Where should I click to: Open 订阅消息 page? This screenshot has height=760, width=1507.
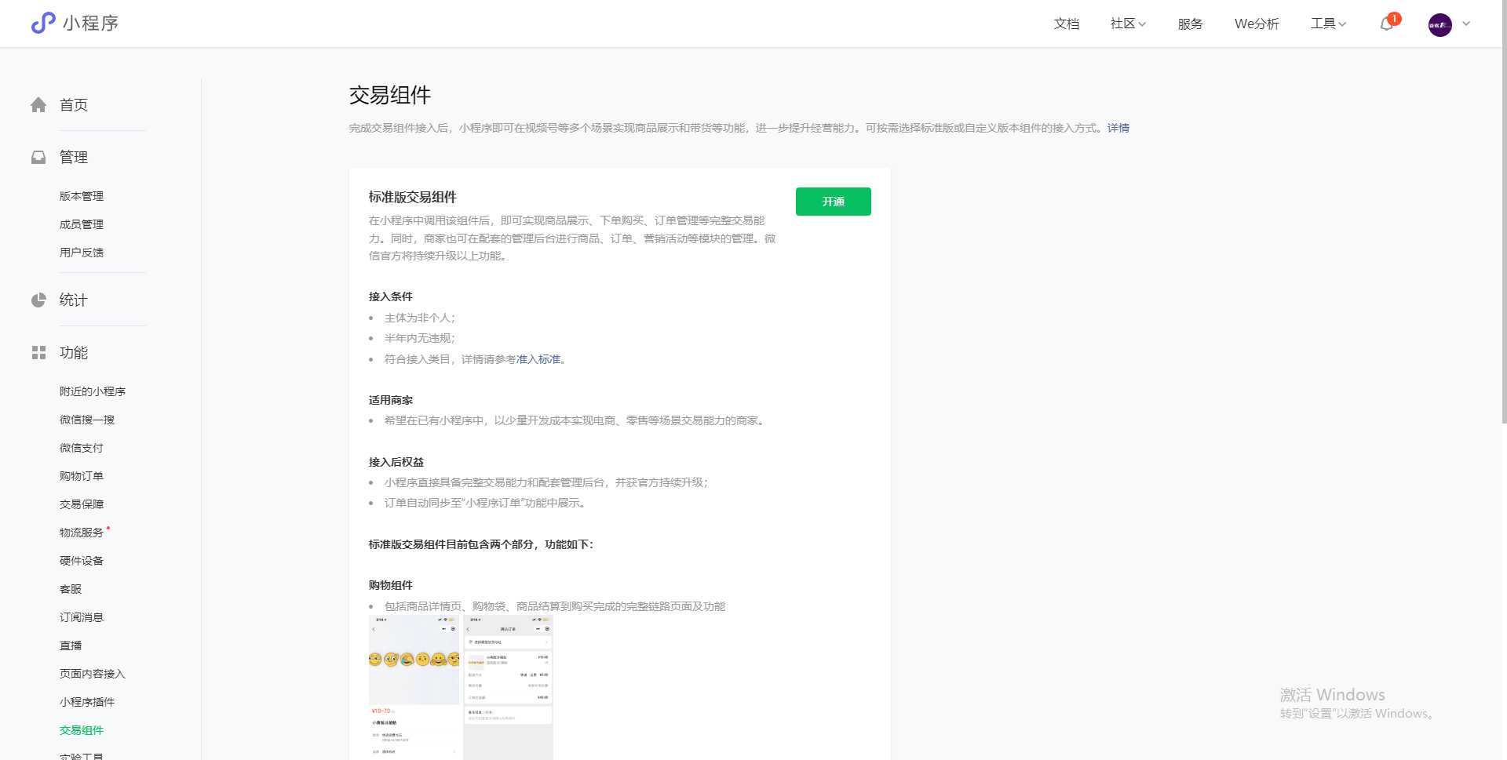82,617
